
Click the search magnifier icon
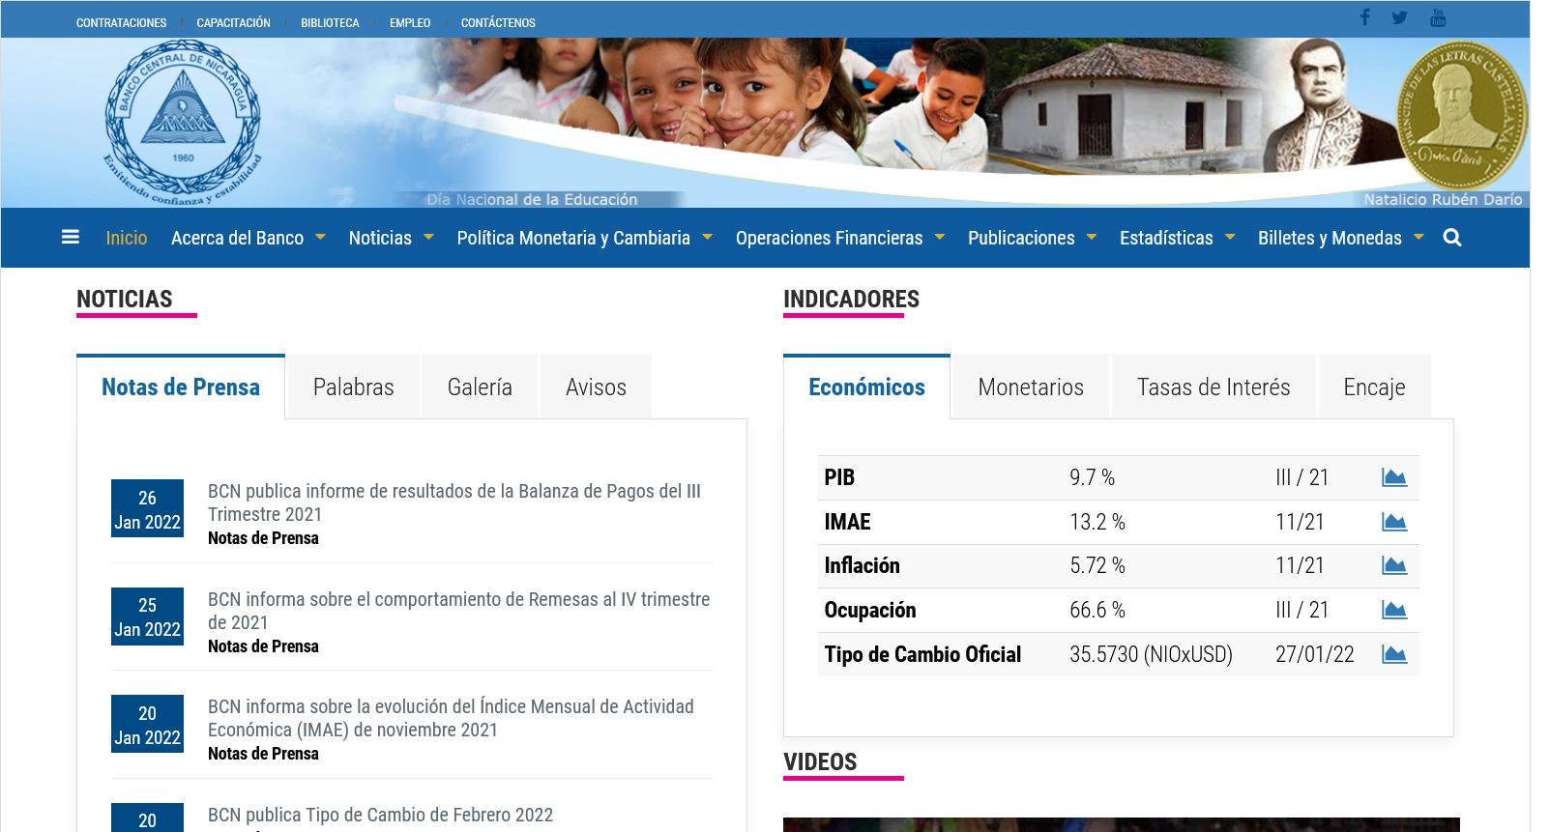pos(1451,238)
